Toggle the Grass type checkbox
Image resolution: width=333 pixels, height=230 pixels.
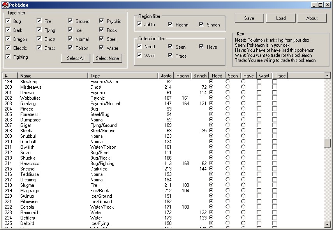(39, 48)
